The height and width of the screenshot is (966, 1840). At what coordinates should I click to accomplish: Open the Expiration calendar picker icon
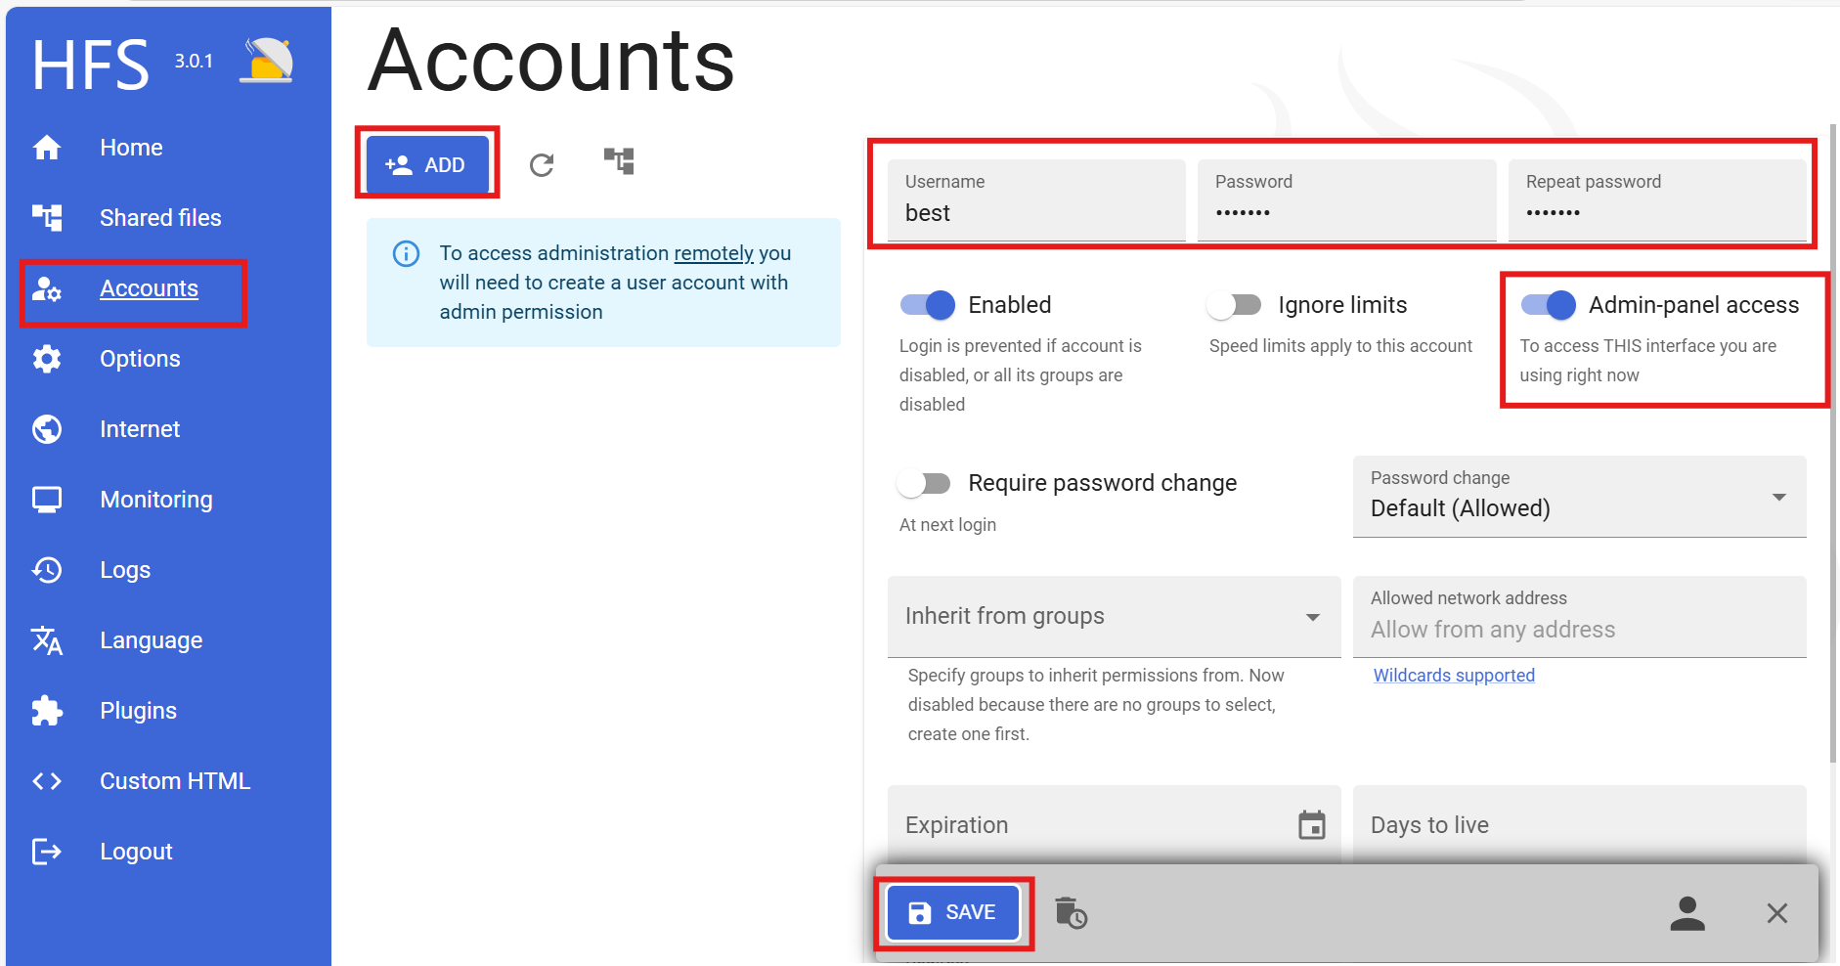pos(1311,825)
